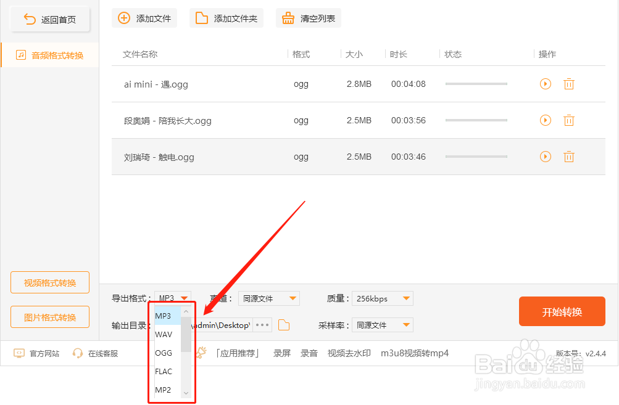619x405 pixels.
Task: Click the browse ... button for output directory
Action: point(262,325)
